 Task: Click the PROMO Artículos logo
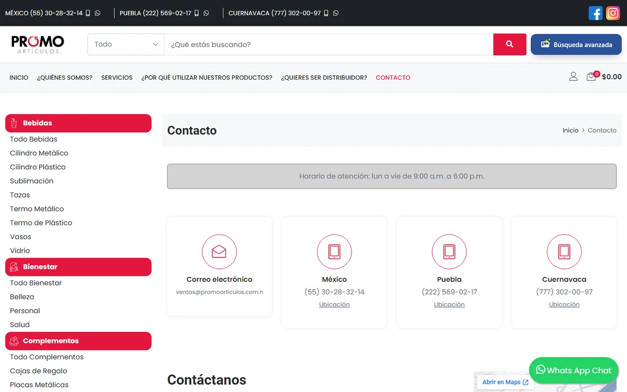(38, 44)
